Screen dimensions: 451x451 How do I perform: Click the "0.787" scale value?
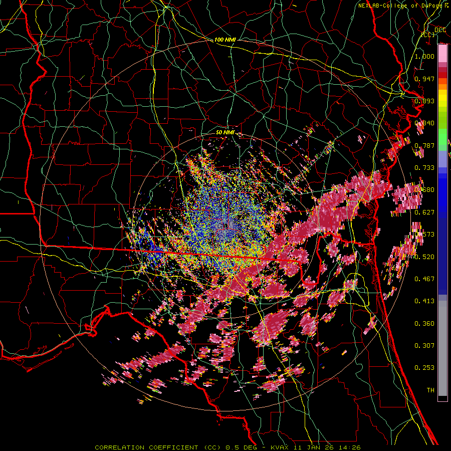click(424, 145)
